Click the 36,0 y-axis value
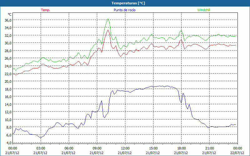This screenshot has height=156, width=250. tap(8, 20)
